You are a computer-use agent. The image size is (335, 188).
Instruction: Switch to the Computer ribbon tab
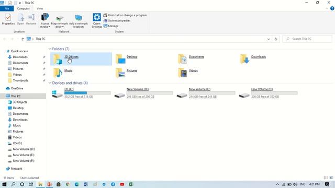click(x=23, y=8)
